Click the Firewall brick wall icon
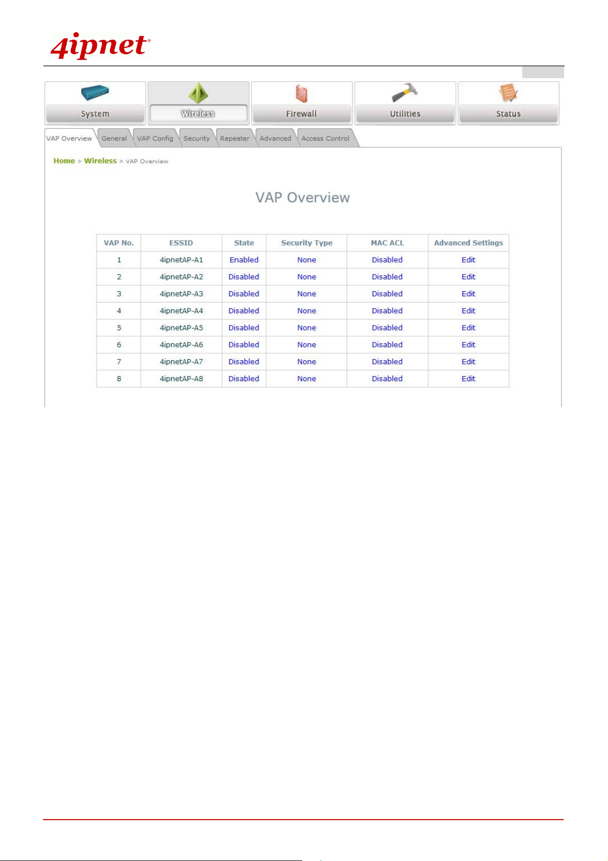The width and height of the screenshot is (608, 861). tap(302, 94)
